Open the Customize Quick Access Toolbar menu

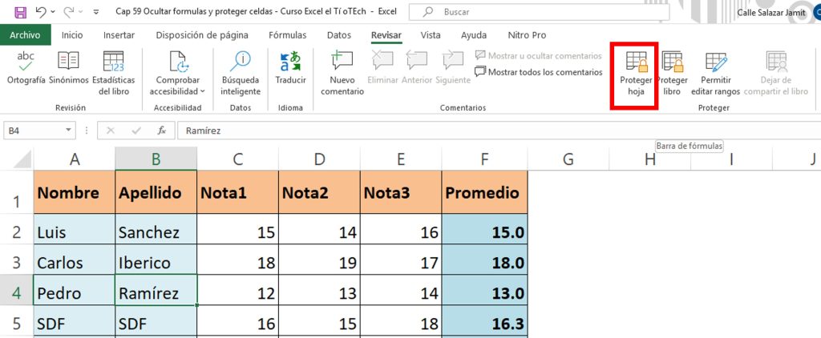click(97, 13)
